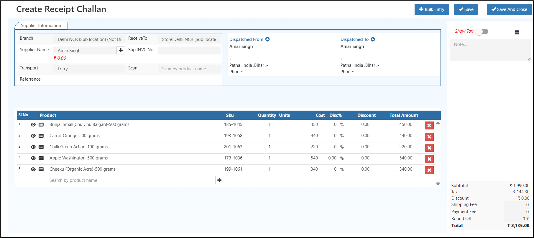Add product using plus beside search field
This screenshot has width=534, height=238.
[219, 180]
